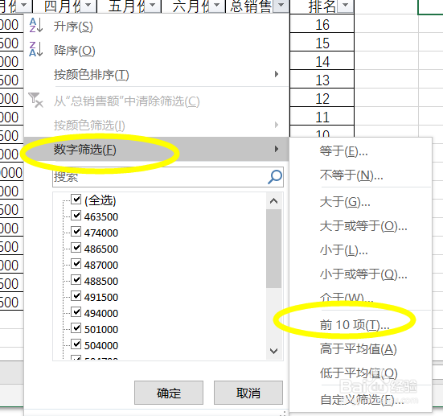Open 排名 column filter dropdown
This screenshot has height=416, width=443.
click(346, 5)
